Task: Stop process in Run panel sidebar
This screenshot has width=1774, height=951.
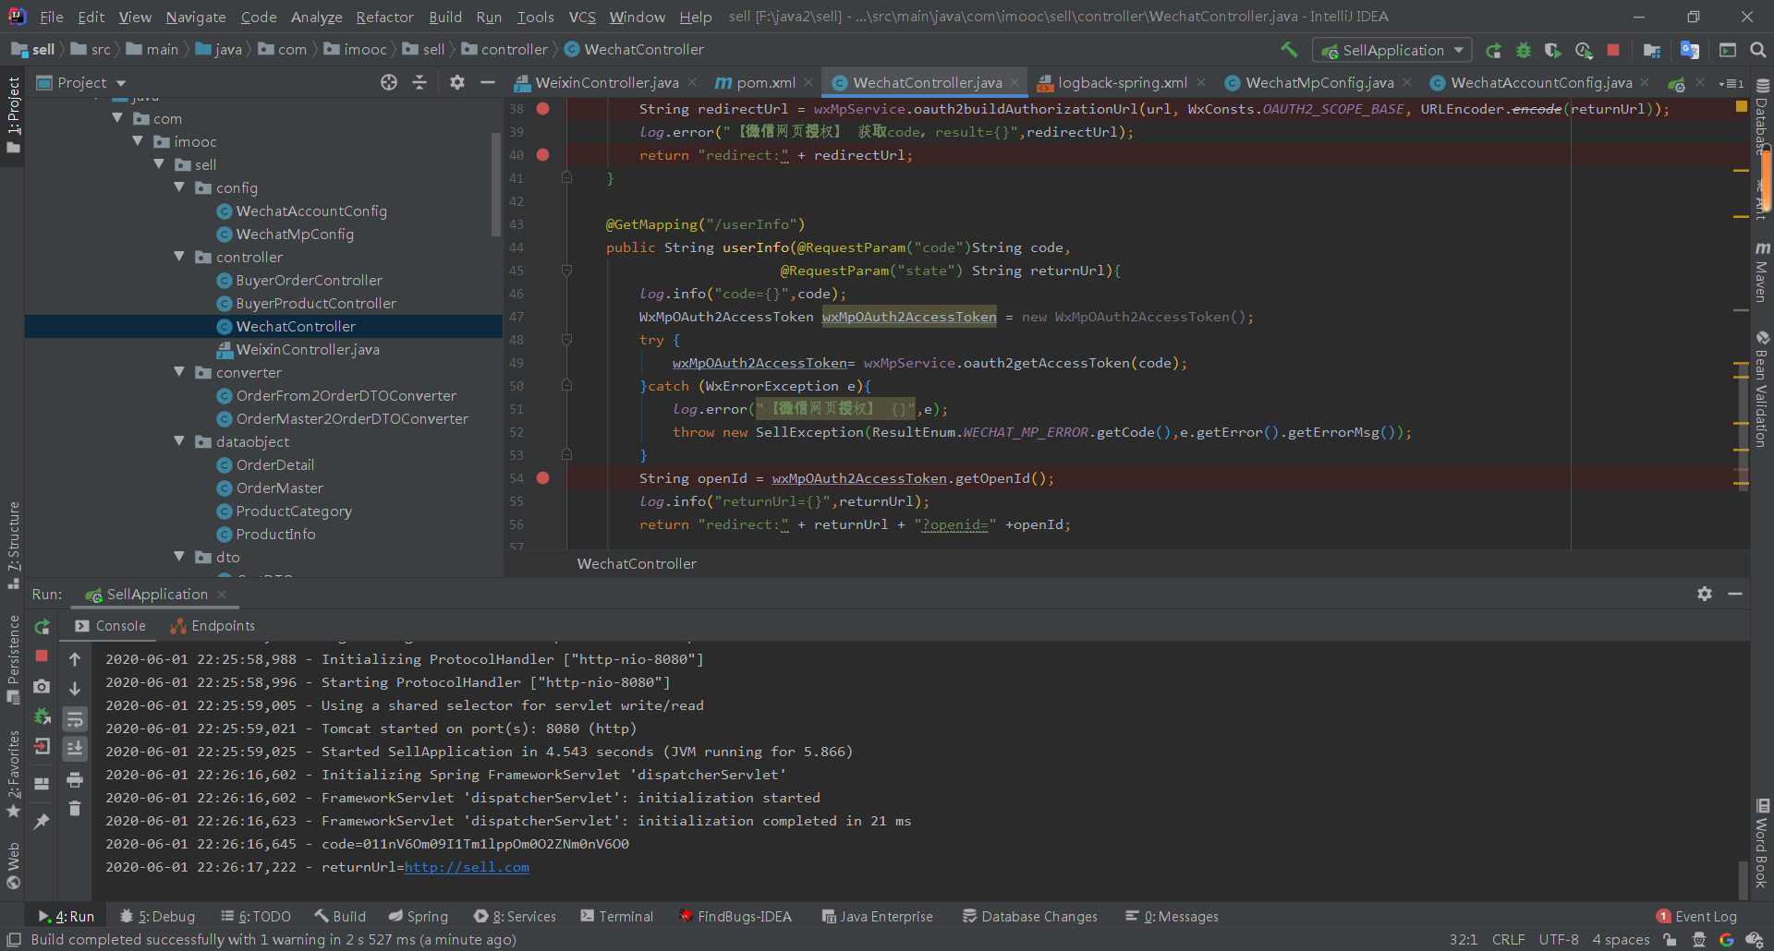Action: (x=42, y=656)
